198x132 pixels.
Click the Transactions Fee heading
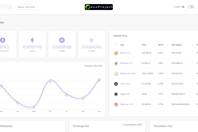tap(163, 126)
